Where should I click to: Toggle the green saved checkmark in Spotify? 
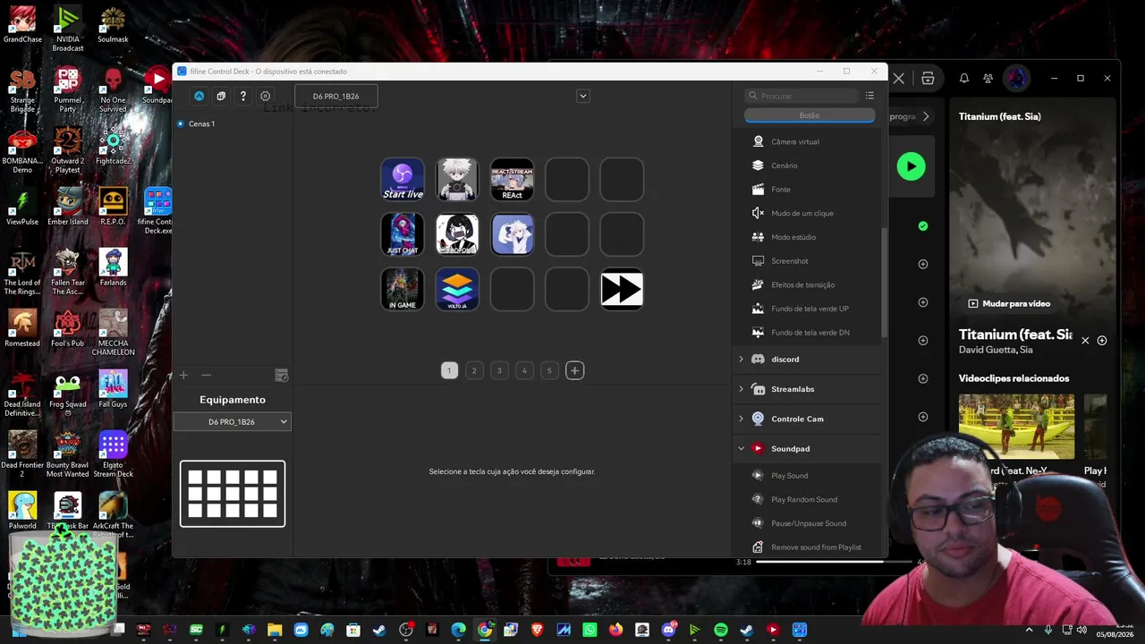tap(923, 226)
